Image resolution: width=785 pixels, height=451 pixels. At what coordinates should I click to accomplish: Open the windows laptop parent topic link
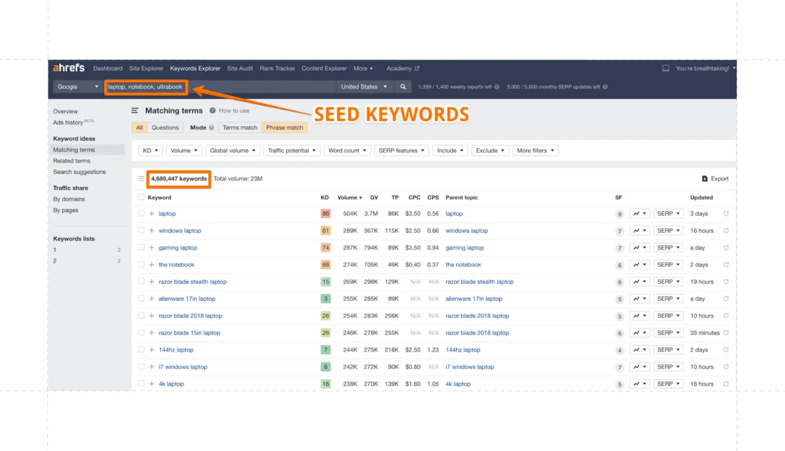pos(466,230)
